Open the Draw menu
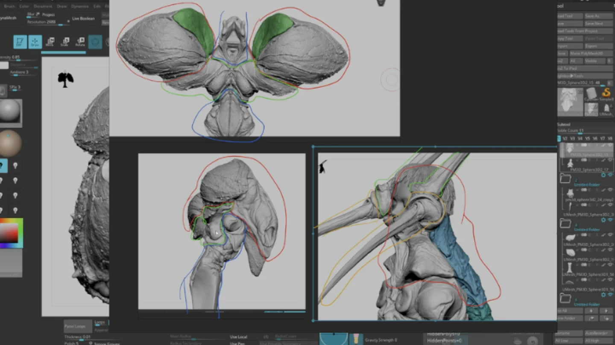 click(x=61, y=6)
